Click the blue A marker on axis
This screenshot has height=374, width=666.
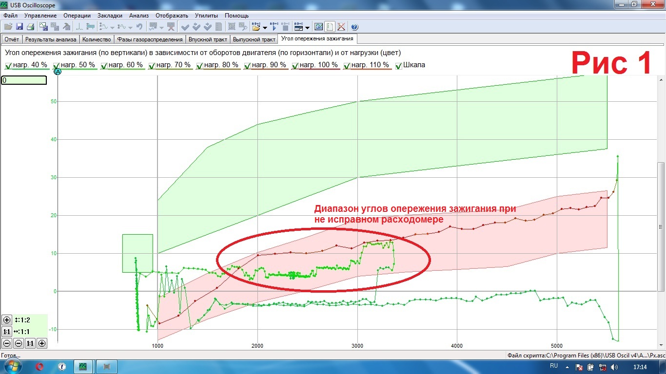[58, 72]
